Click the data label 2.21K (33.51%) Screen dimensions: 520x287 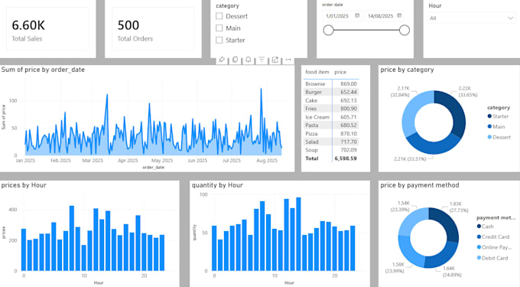click(410, 159)
